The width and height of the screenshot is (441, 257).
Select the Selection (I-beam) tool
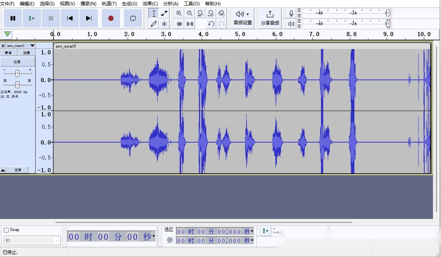[x=154, y=13]
